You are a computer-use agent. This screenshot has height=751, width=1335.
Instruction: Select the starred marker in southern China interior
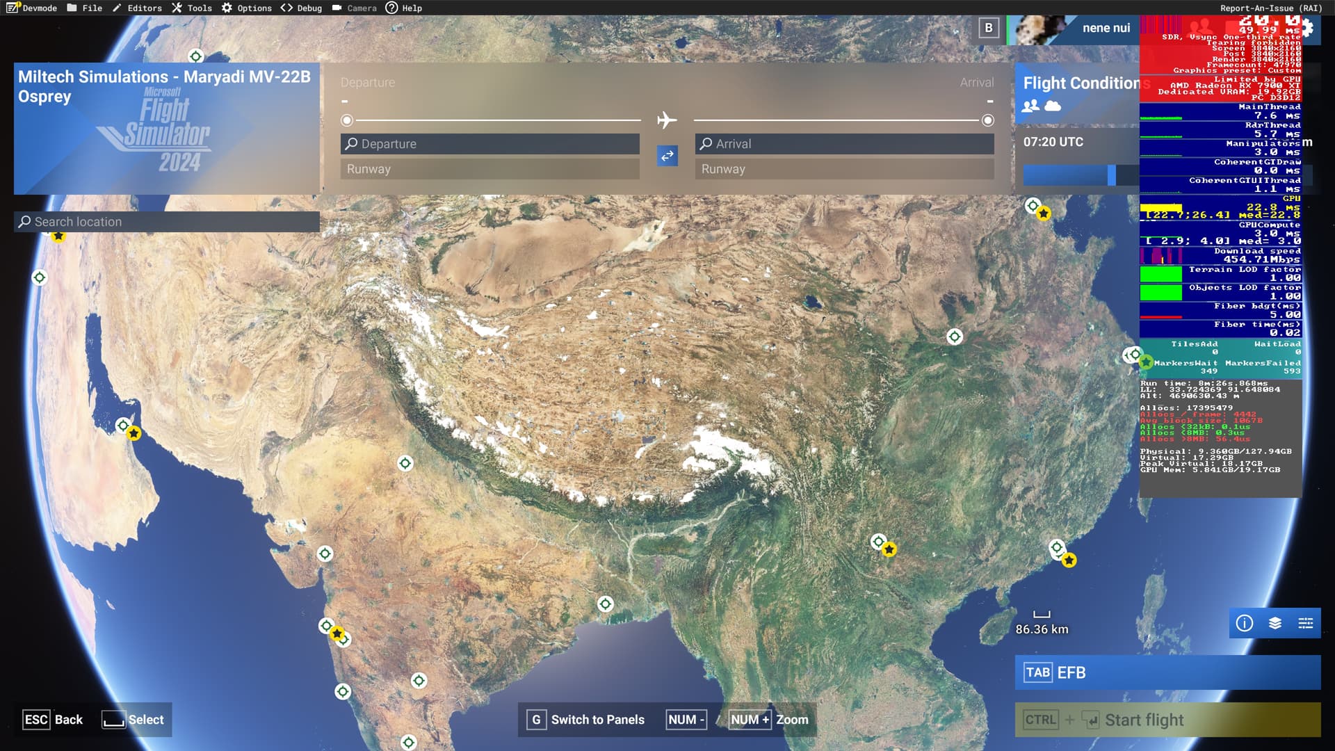(889, 549)
